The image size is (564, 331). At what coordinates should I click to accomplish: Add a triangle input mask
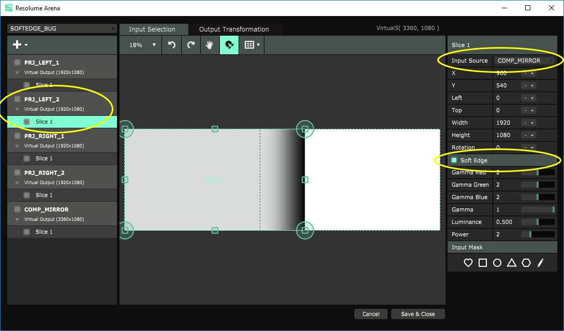(x=512, y=263)
